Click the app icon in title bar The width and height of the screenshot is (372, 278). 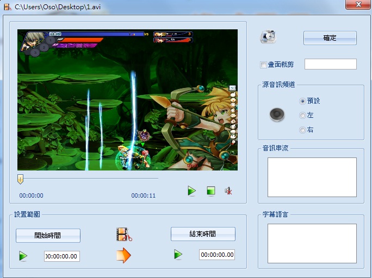(8, 7)
